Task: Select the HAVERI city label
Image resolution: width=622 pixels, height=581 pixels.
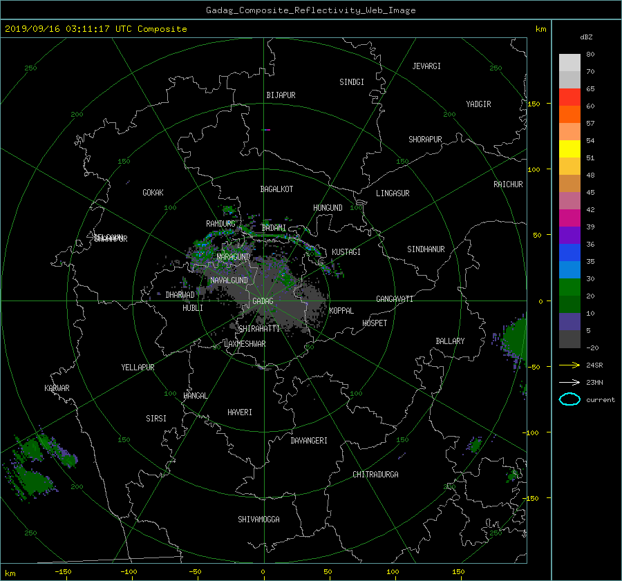Action: (240, 412)
